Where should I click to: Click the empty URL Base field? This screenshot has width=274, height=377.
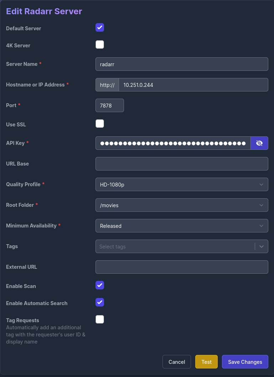coord(182,164)
